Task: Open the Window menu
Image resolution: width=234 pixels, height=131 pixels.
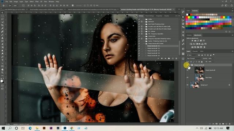Action: 51,1
